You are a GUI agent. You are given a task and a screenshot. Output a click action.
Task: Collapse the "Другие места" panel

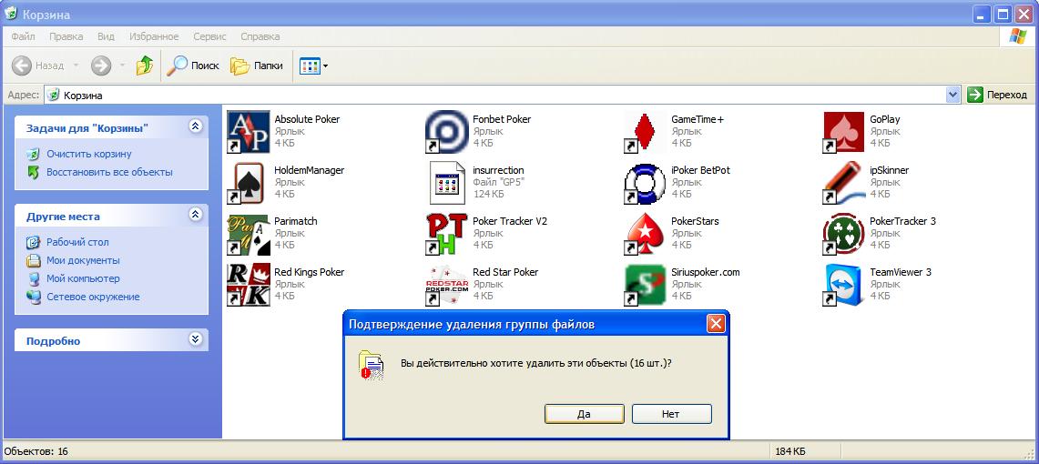pos(195,216)
